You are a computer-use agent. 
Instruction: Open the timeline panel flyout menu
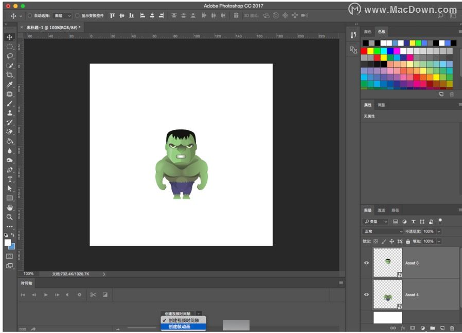[341, 283]
